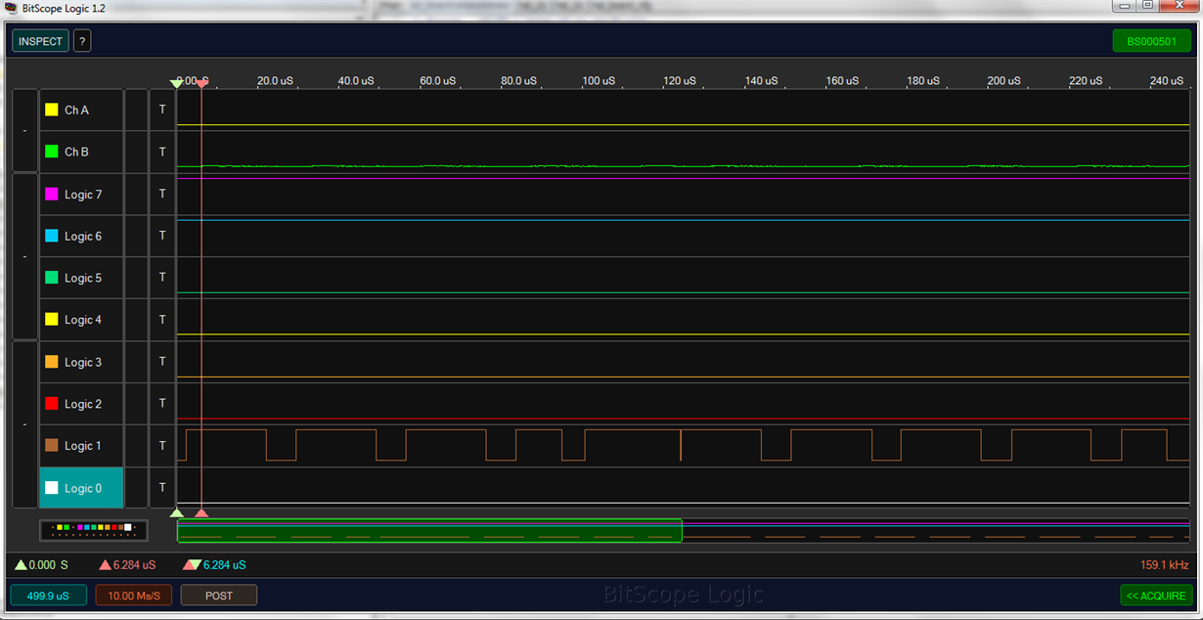
Task: Collapse the analog Ch A/Ch B group
Action: [x=24, y=131]
